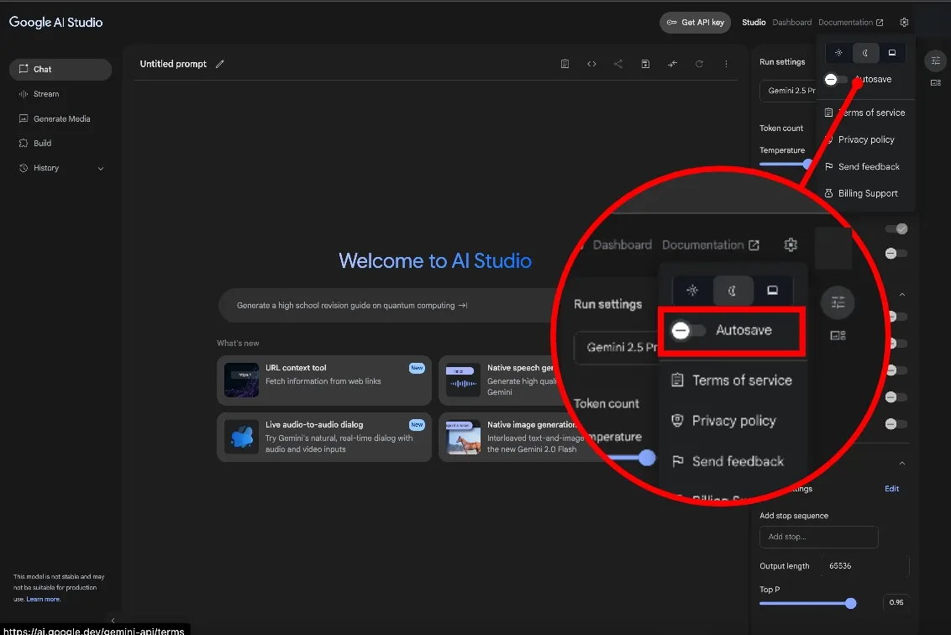The image size is (951, 635).
Task: Toggle the off switch directly below the checkmarked switch
Action: [x=896, y=254]
